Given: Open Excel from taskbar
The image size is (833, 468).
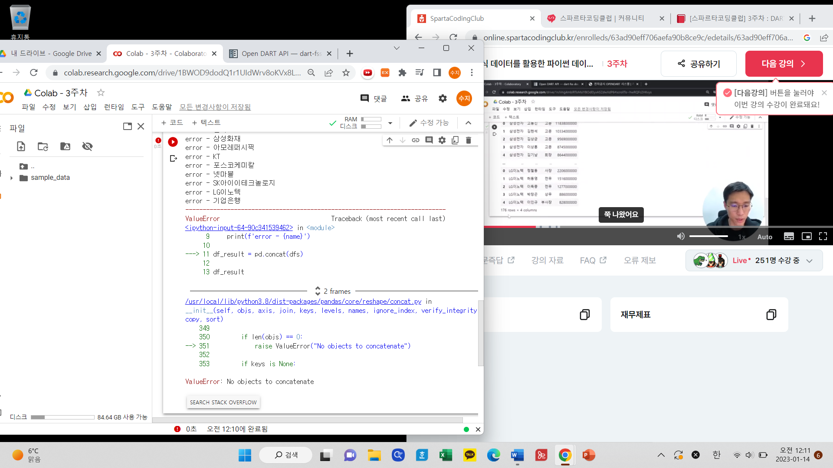Looking at the screenshot, I should coord(446,455).
